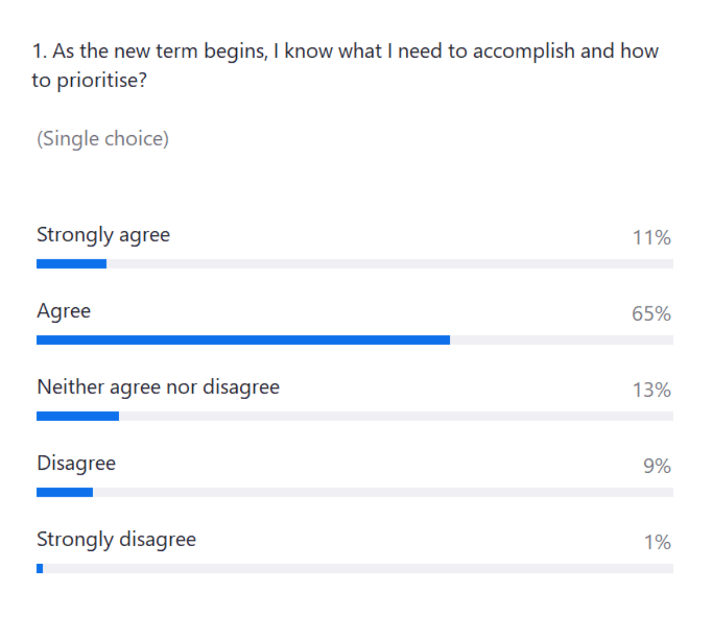Click the 9% result value
712x637 pixels.
(x=657, y=466)
